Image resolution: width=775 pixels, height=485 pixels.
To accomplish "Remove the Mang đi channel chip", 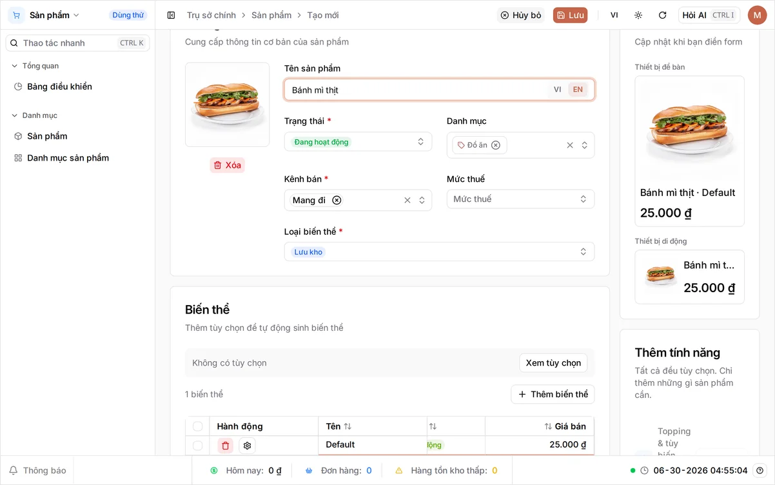I will click(337, 200).
